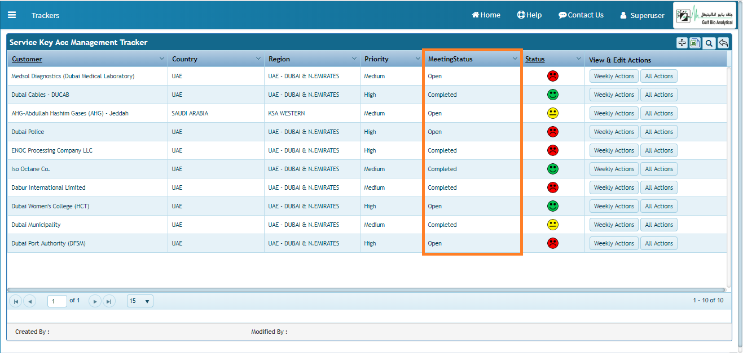The width and height of the screenshot is (743, 353).
Task: Select the Iso Octane Co. customer cell
Action: 87,169
